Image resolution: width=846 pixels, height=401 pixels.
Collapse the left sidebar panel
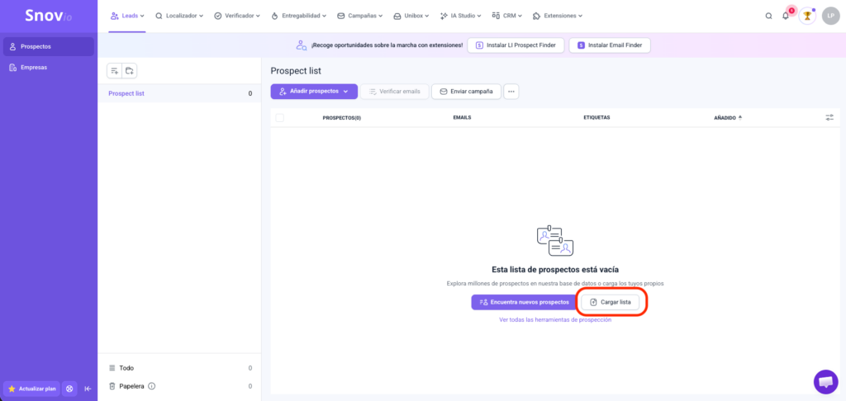[x=88, y=389]
